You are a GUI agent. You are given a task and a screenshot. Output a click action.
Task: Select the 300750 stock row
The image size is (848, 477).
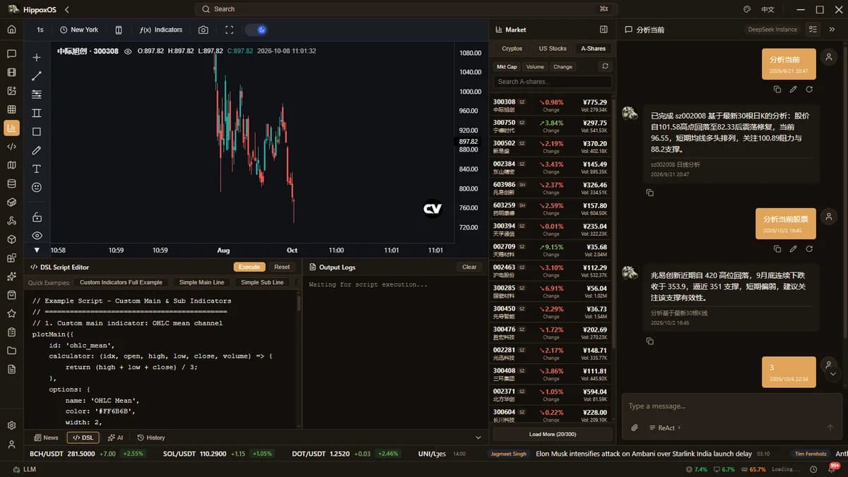point(551,126)
